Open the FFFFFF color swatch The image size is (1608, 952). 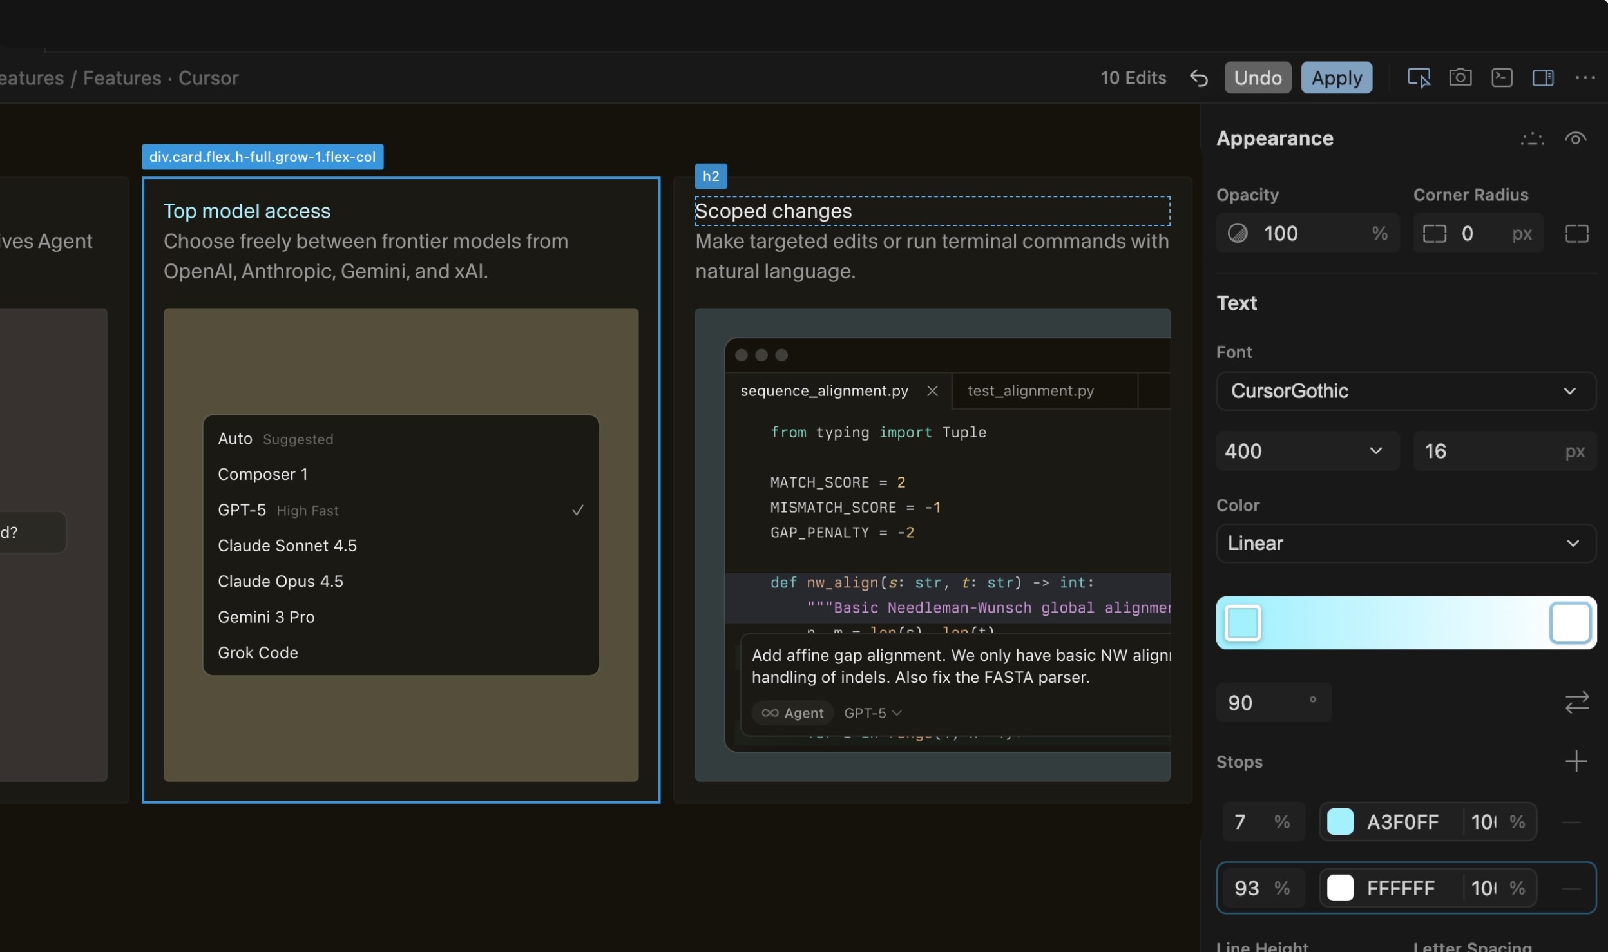coord(1340,888)
